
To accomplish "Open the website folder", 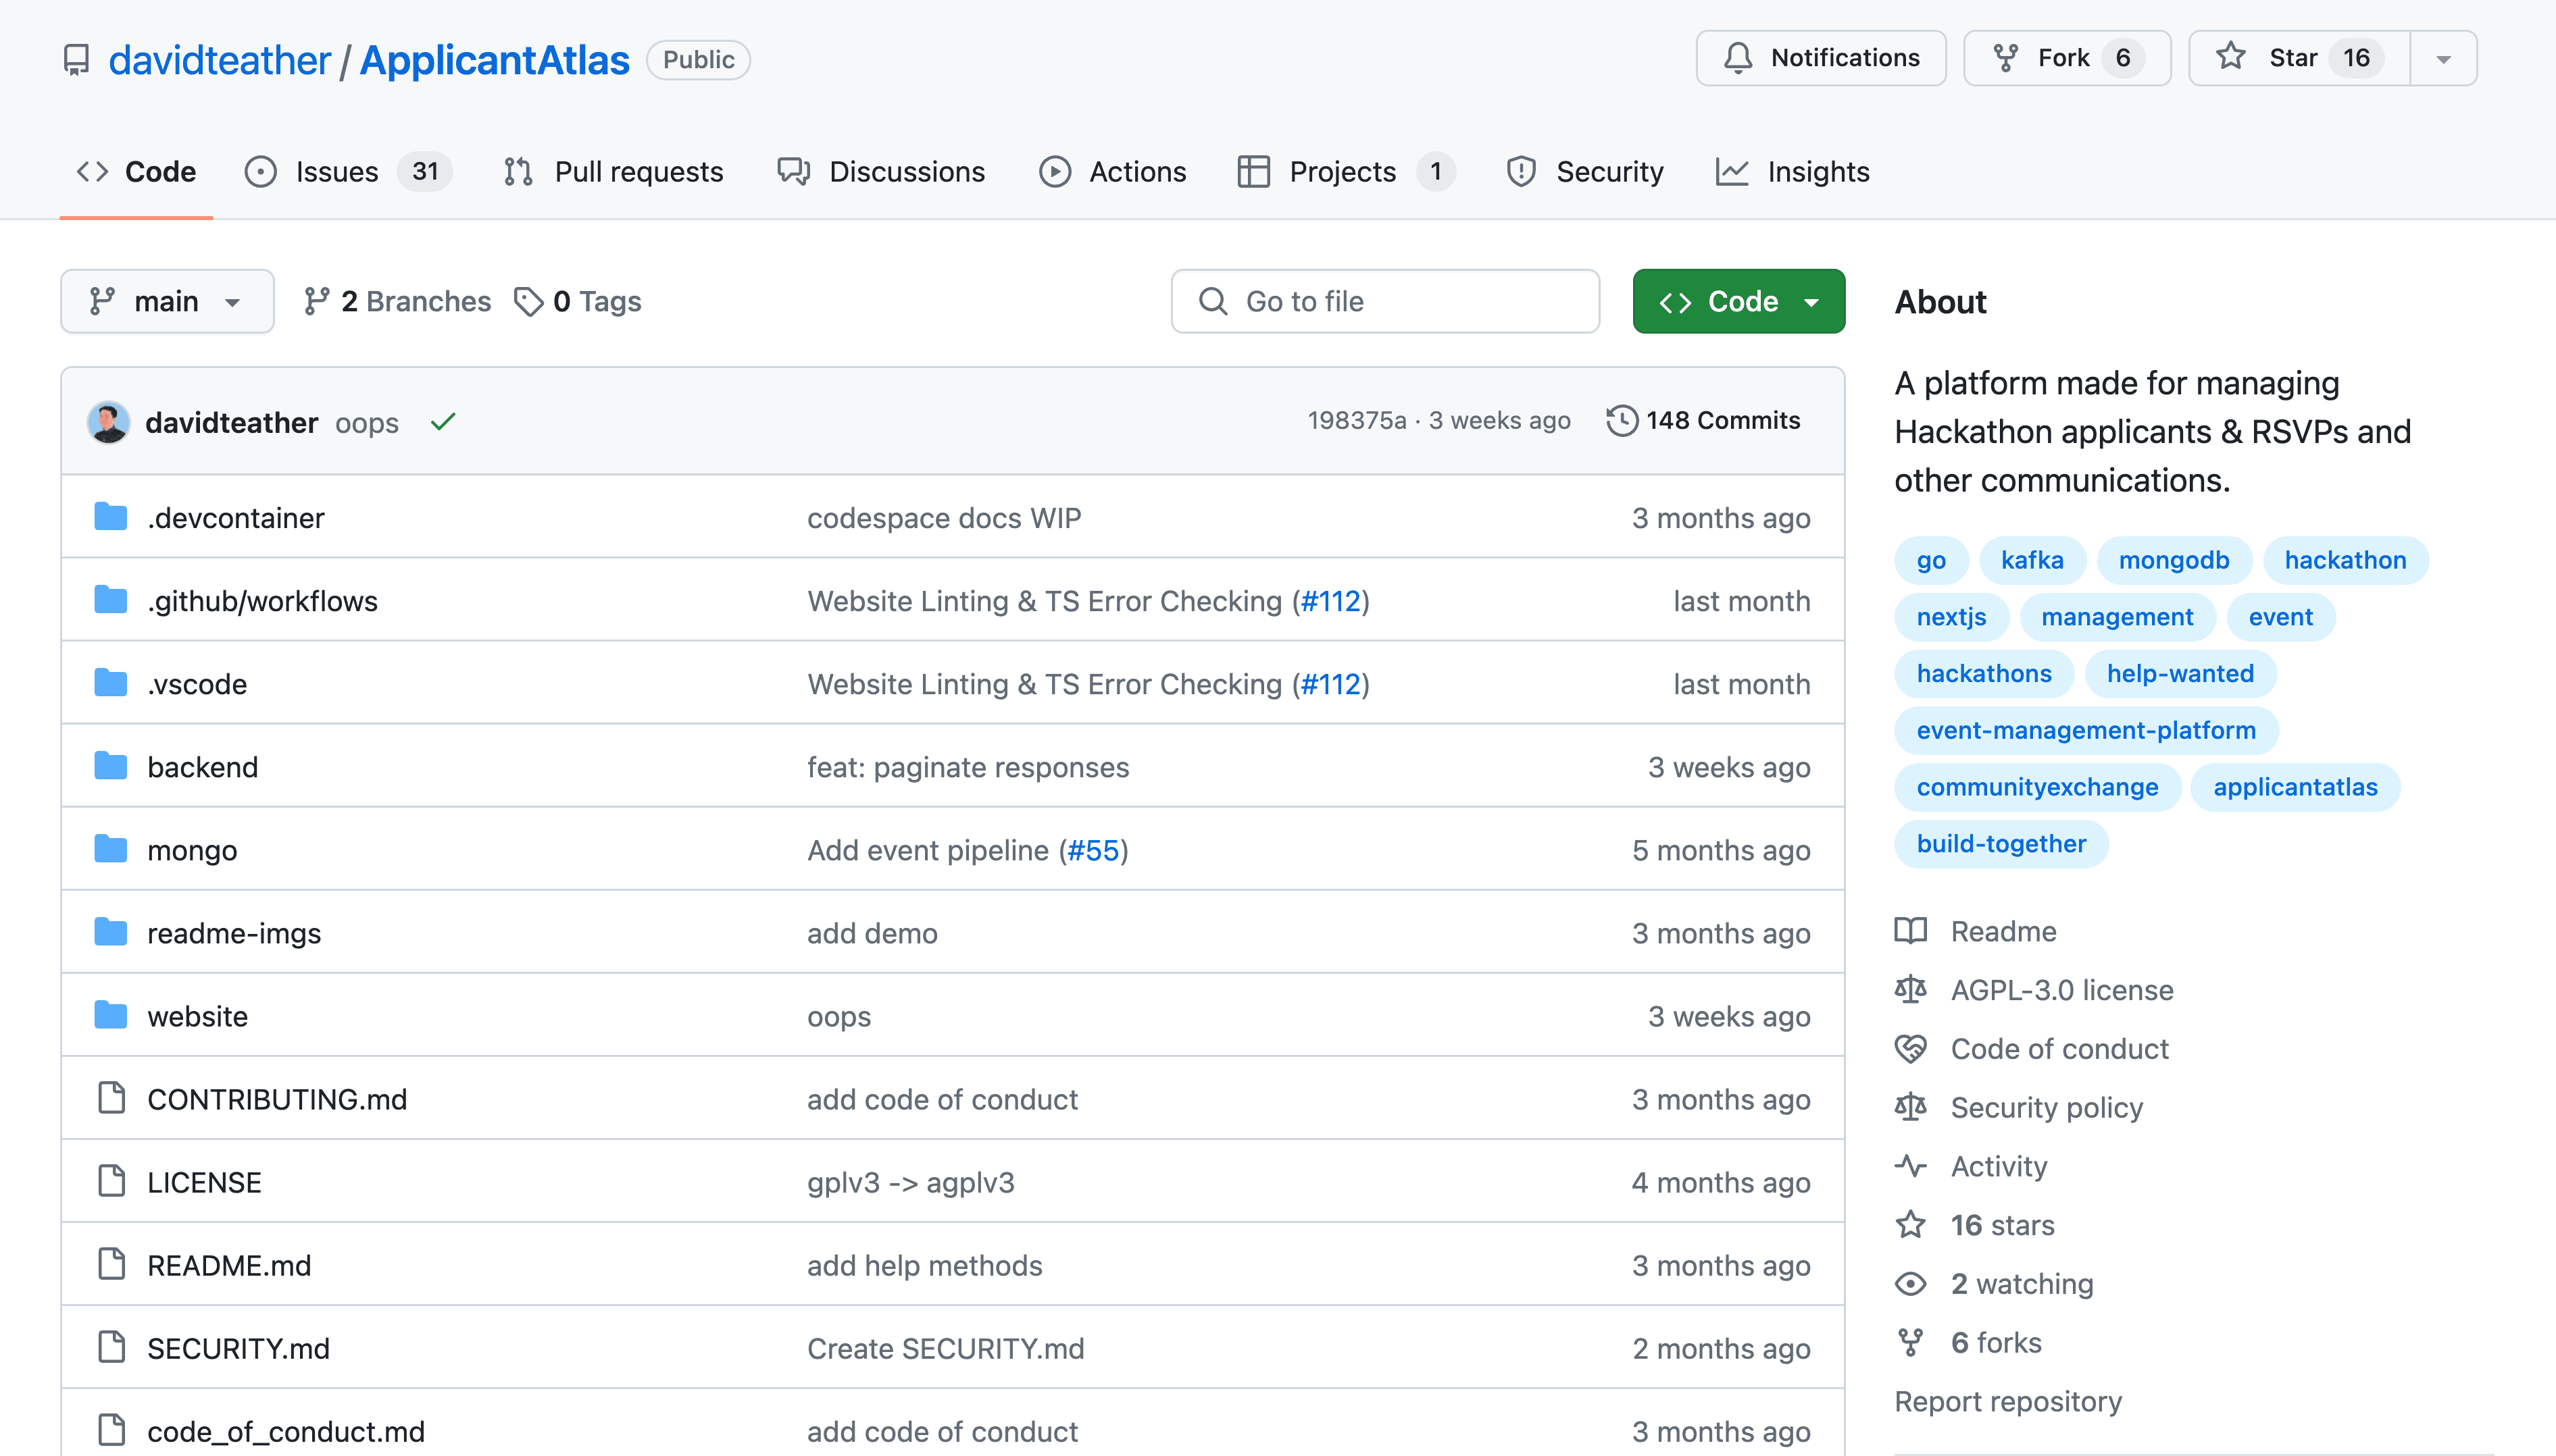I will coord(197,1016).
